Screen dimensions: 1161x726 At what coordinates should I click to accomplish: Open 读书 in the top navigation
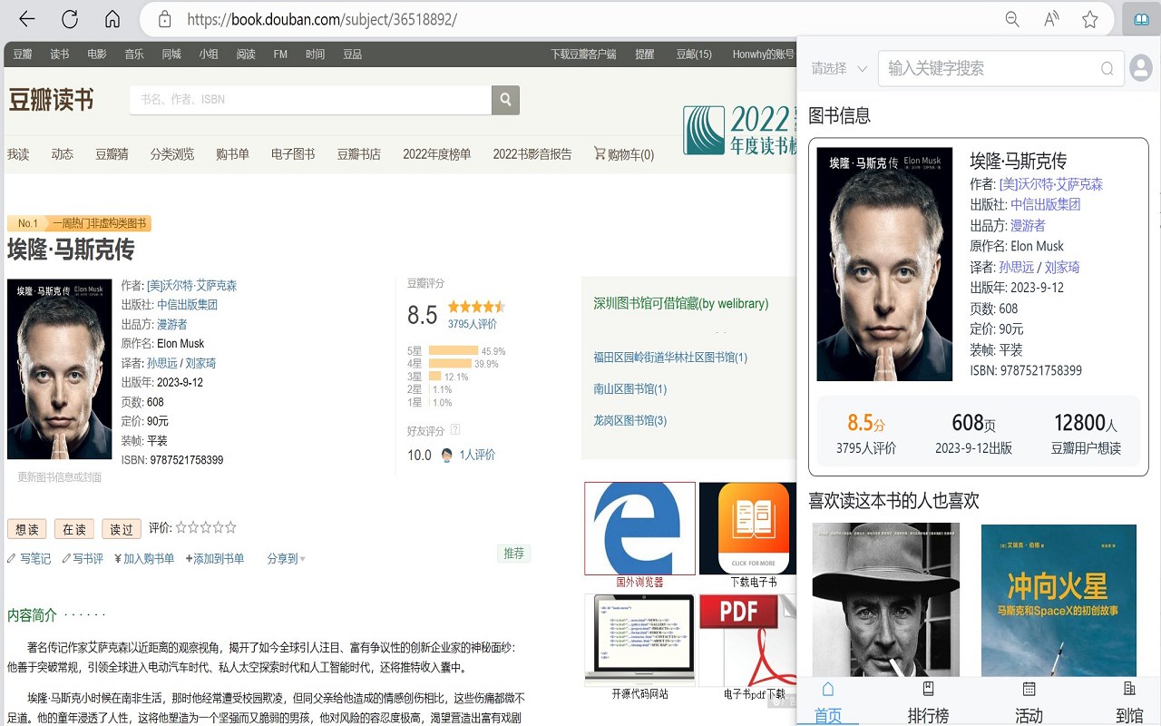(60, 54)
